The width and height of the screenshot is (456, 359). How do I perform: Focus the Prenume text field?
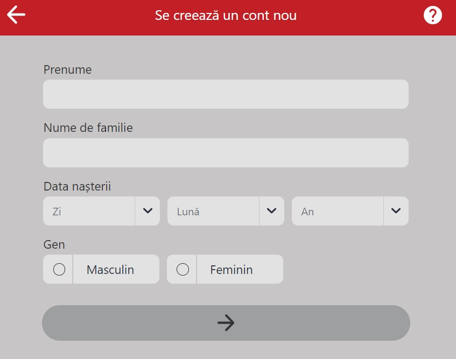(226, 94)
